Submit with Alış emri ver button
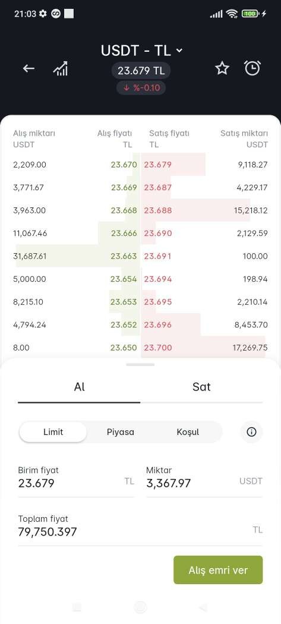Image resolution: width=281 pixels, height=624 pixels. click(218, 570)
